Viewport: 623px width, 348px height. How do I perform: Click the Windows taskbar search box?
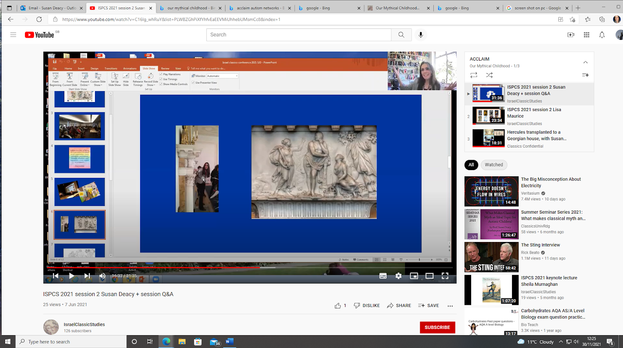tap(71, 341)
